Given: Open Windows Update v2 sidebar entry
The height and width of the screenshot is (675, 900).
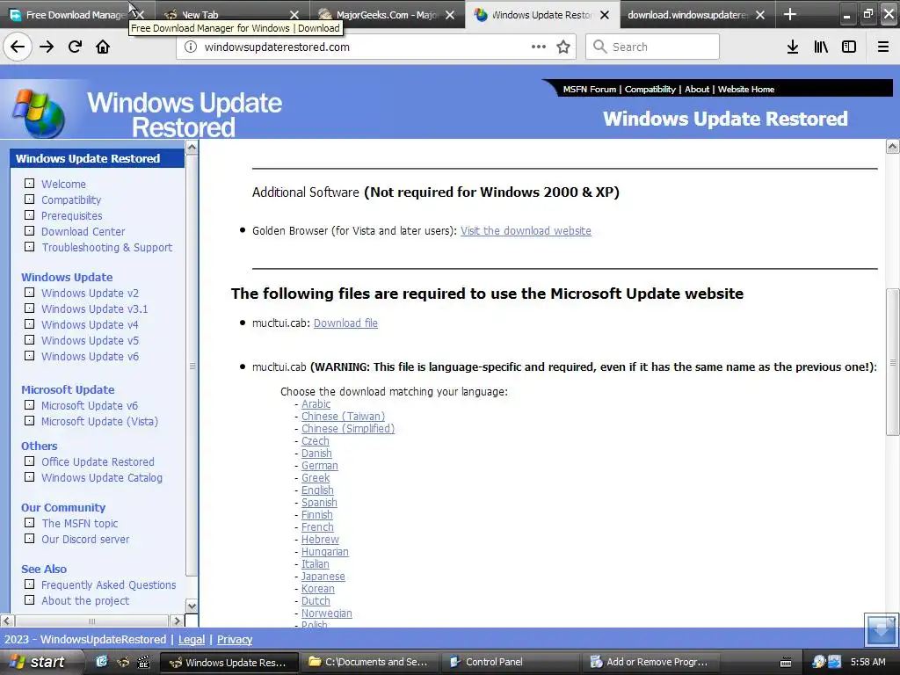Looking at the screenshot, I should (91, 294).
